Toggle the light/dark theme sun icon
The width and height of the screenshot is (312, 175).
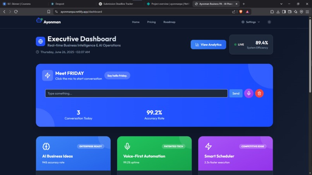coord(269,22)
